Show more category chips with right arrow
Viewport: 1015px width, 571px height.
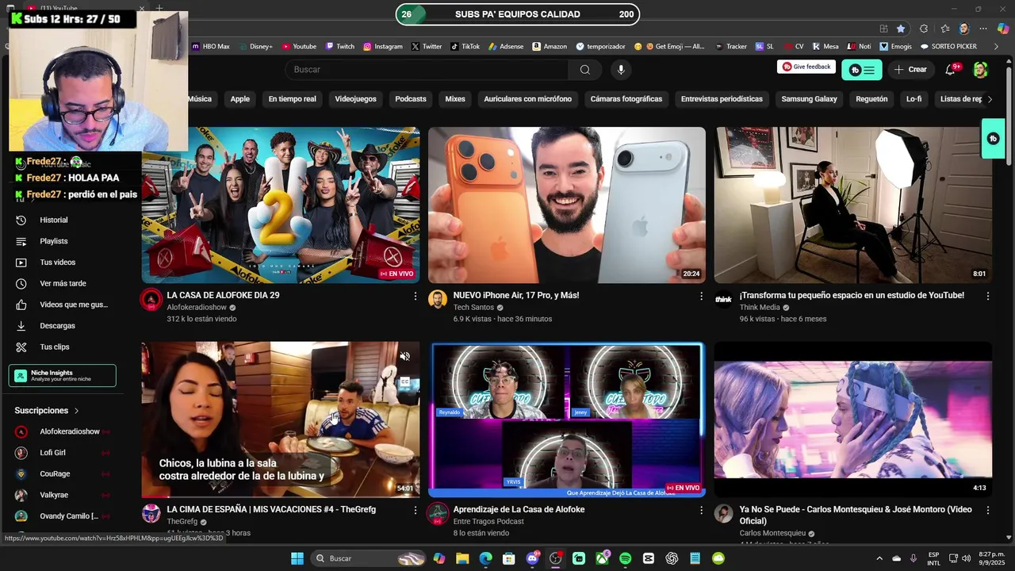(990, 99)
